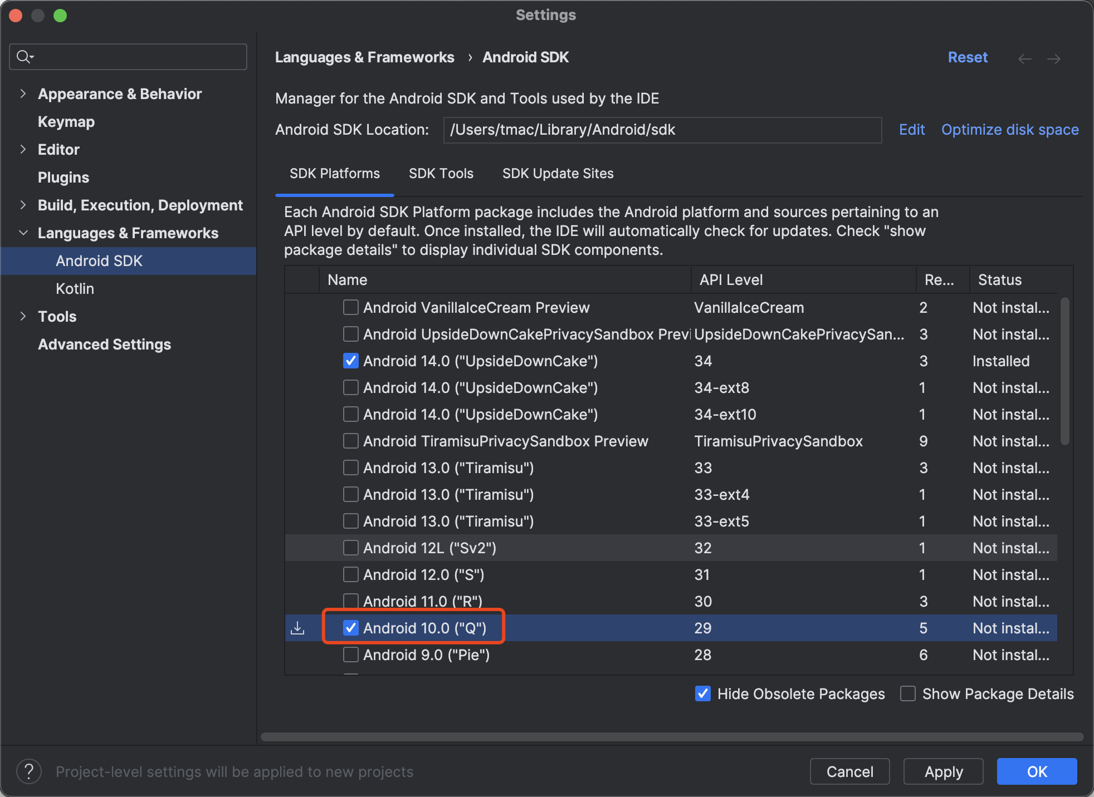The image size is (1094, 797).
Task: Click the horizontal scrollbar at bottom
Action: (672, 736)
